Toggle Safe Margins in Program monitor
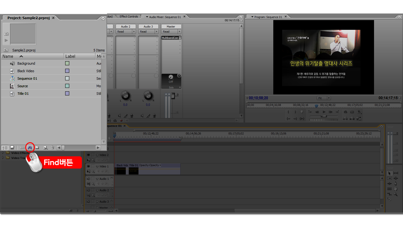Screen dimensions: 403x226 tap(352, 112)
